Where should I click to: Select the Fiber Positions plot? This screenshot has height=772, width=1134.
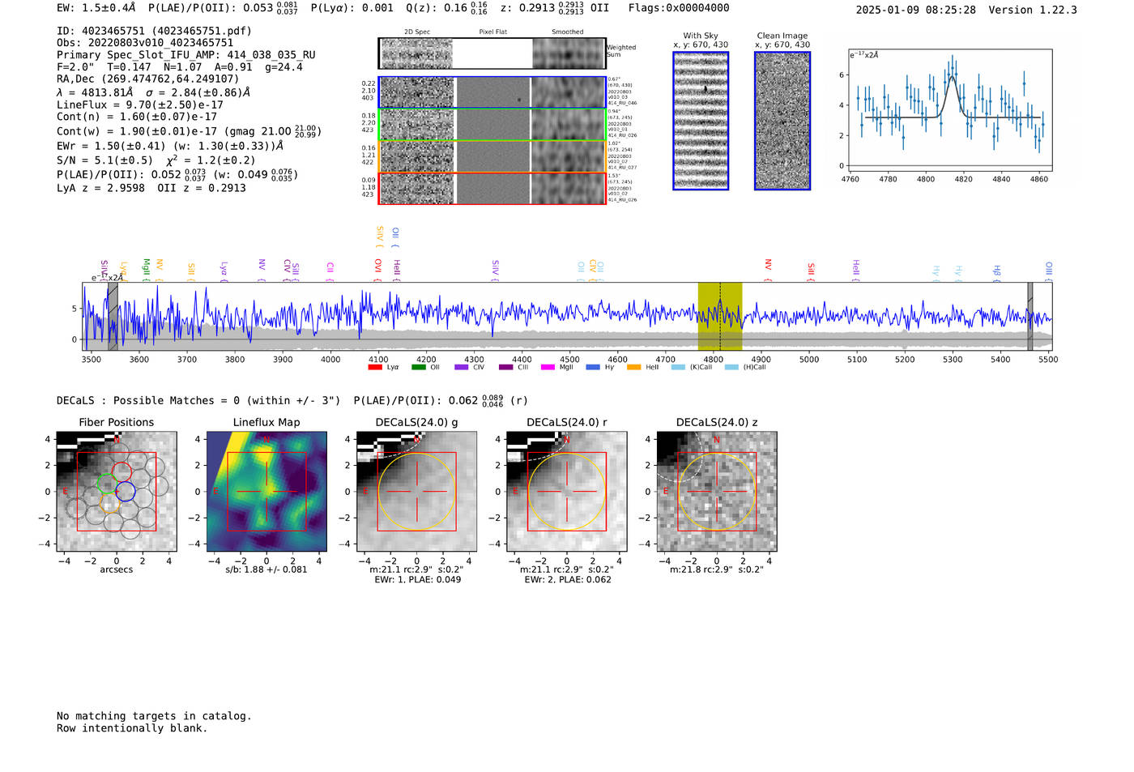click(x=117, y=491)
